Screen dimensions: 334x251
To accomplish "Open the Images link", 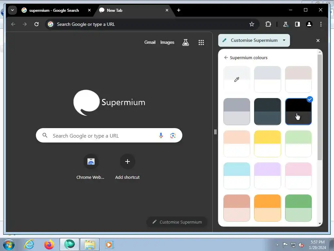I will click(x=167, y=42).
